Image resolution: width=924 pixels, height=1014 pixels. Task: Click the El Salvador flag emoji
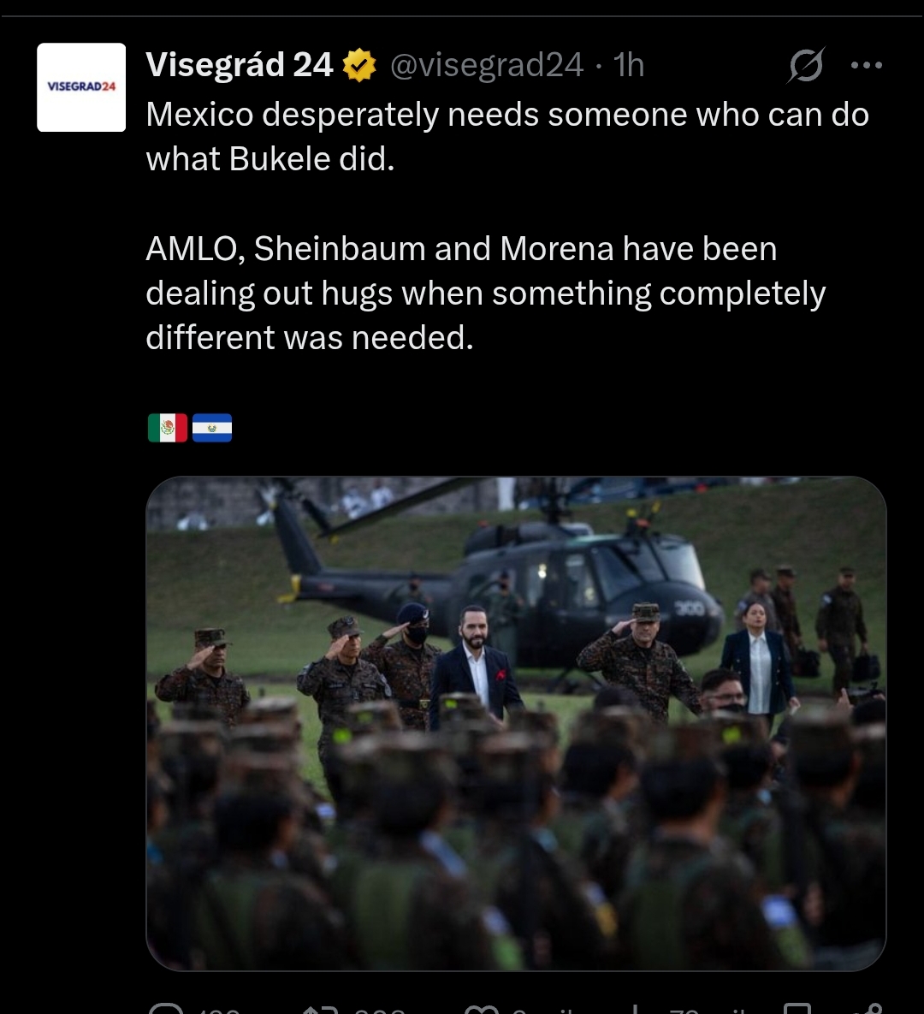click(x=212, y=428)
